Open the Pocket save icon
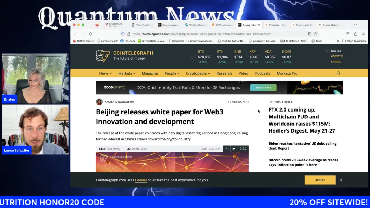 (348, 34)
